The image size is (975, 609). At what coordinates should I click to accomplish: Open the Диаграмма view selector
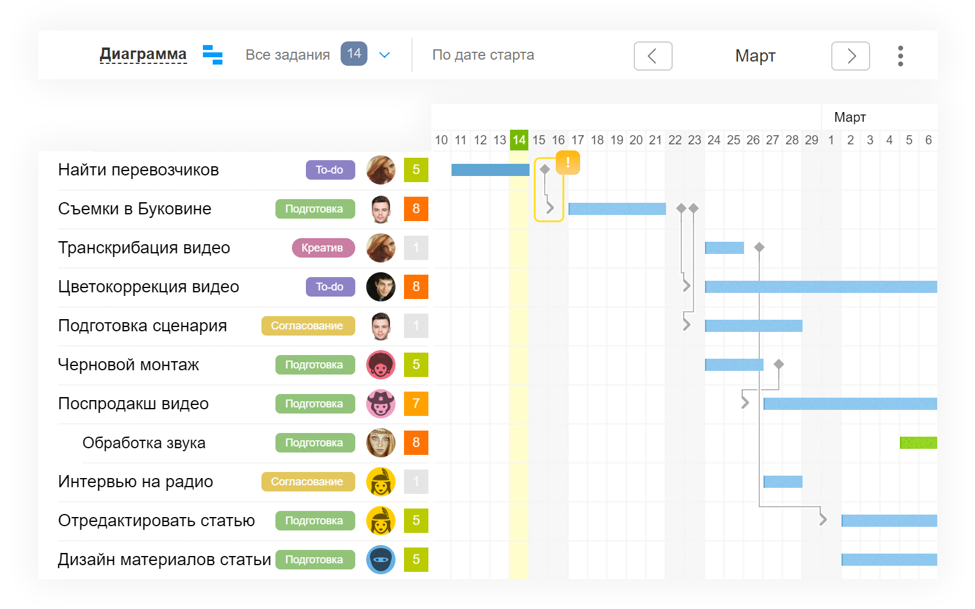click(143, 54)
